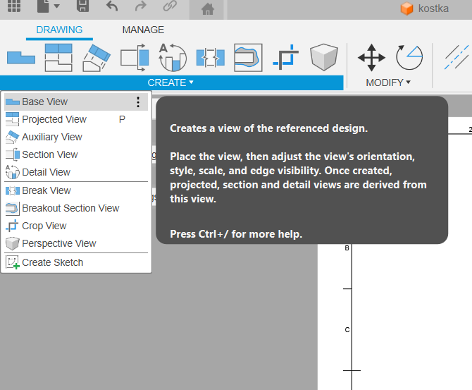Screen dimensions: 472x390
Task: Switch to the MANAGE tab
Action: 143,30
